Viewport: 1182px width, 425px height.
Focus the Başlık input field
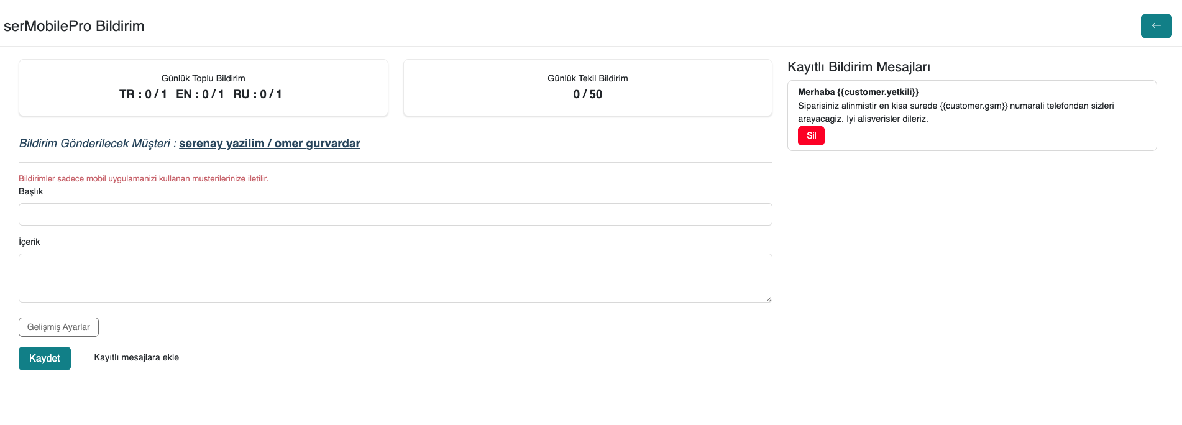point(395,214)
